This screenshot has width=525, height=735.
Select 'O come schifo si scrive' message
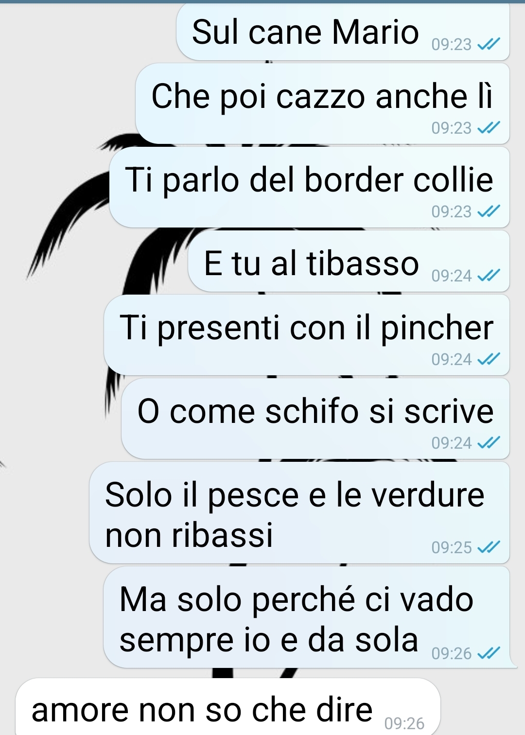pyautogui.click(x=315, y=419)
